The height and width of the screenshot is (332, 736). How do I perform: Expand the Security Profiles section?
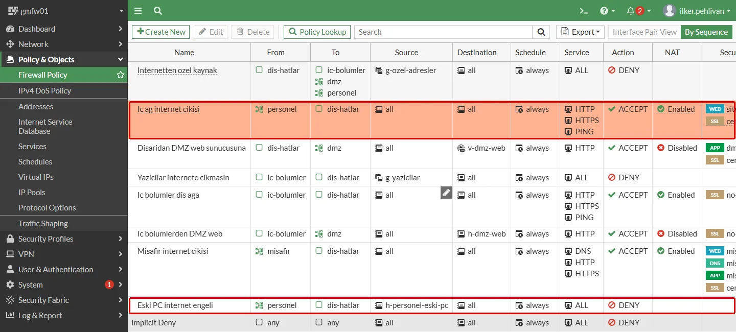point(64,239)
